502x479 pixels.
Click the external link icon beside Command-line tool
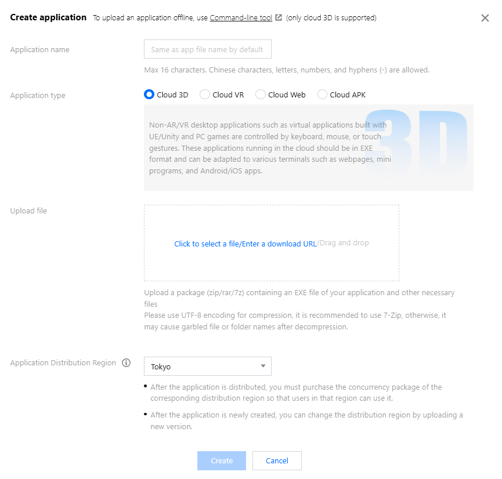[x=279, y=18]
